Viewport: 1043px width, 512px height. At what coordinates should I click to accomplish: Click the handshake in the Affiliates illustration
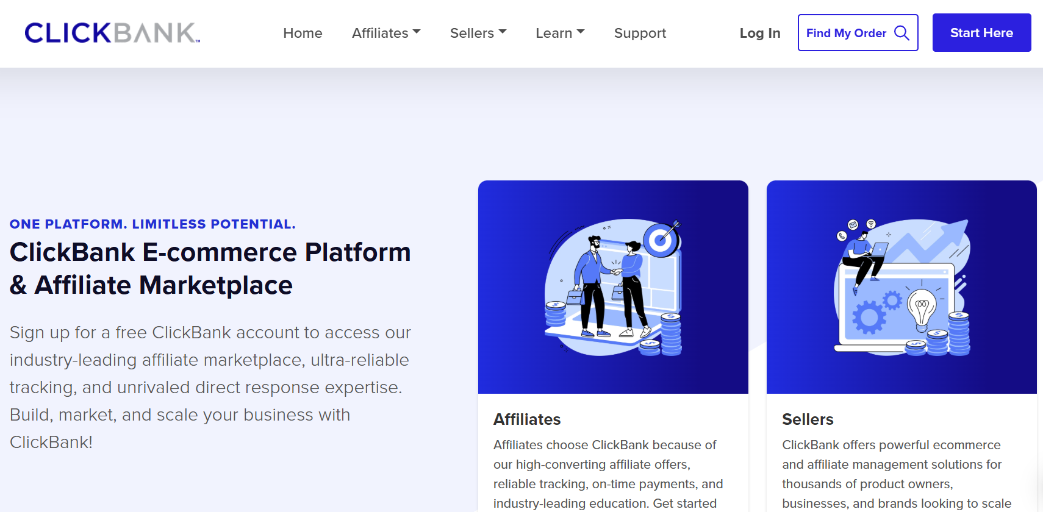click(x=617, y=272)
